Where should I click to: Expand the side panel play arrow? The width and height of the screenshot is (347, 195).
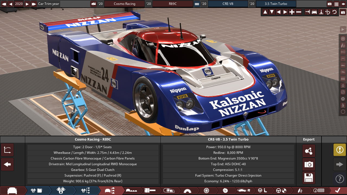tap(343, 29)
